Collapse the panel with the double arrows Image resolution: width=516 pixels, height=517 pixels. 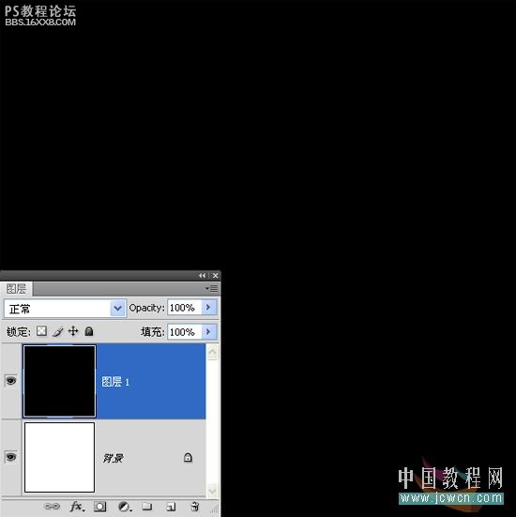click(x=202, y=275)
